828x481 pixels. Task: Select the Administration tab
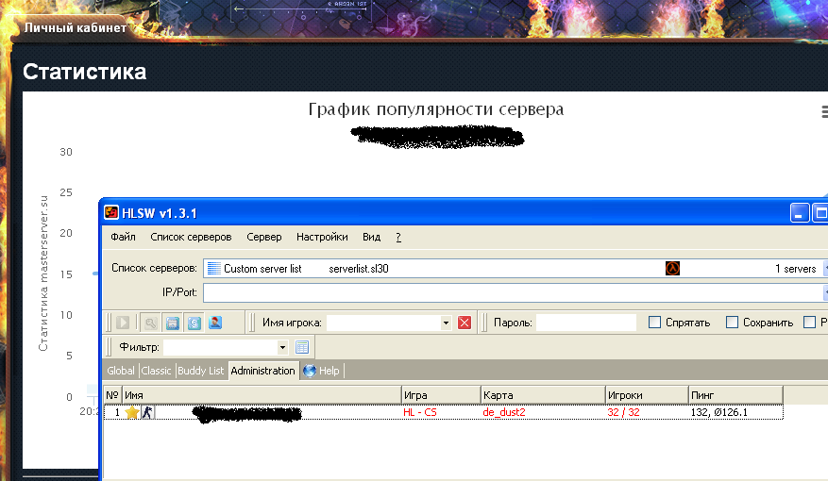(x=263, y=371)
